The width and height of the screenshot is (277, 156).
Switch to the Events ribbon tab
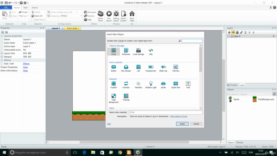(x=35, y=8)
